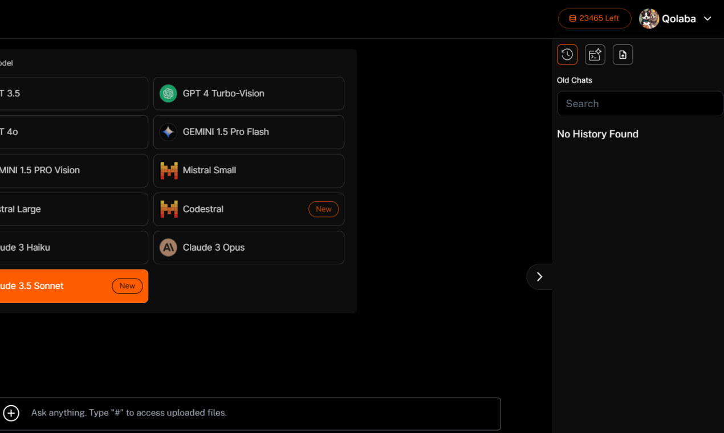Viewport: 724px width, 433px height.
Task: Select the GEMINI 1.5 Pro Flash model
Action: click(x=249, y=132)
